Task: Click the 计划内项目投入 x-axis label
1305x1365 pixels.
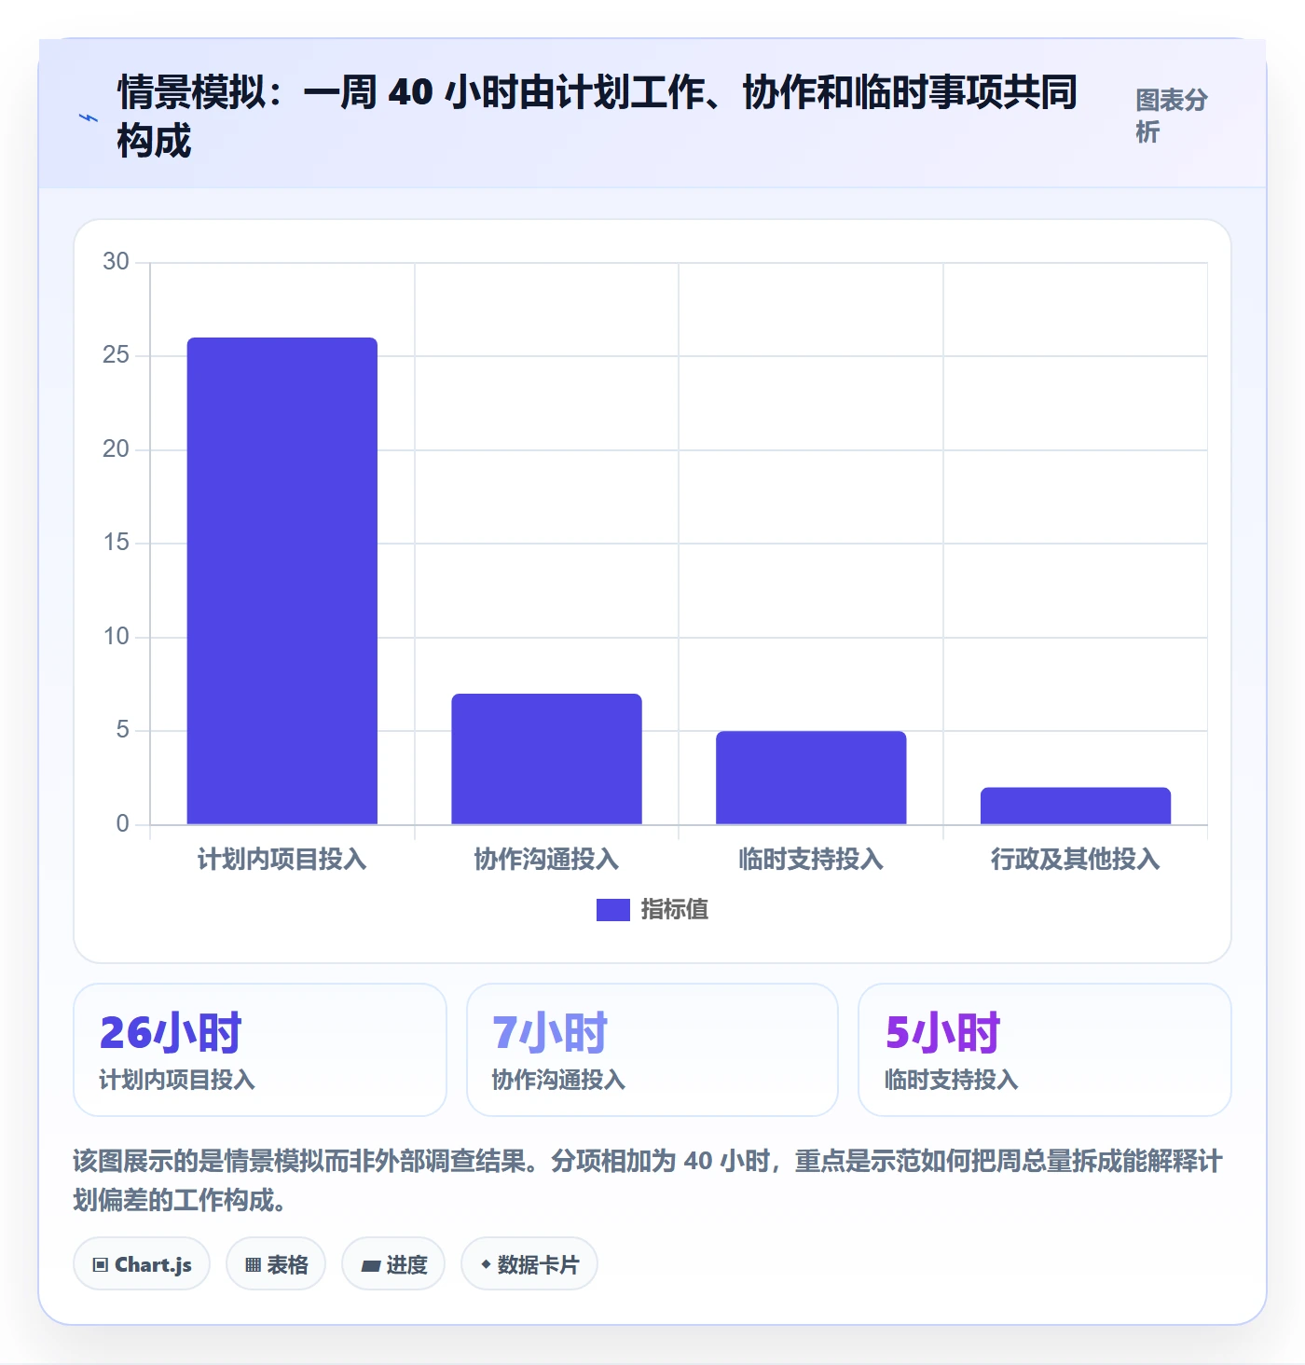Action: click(x=282, y=859)
